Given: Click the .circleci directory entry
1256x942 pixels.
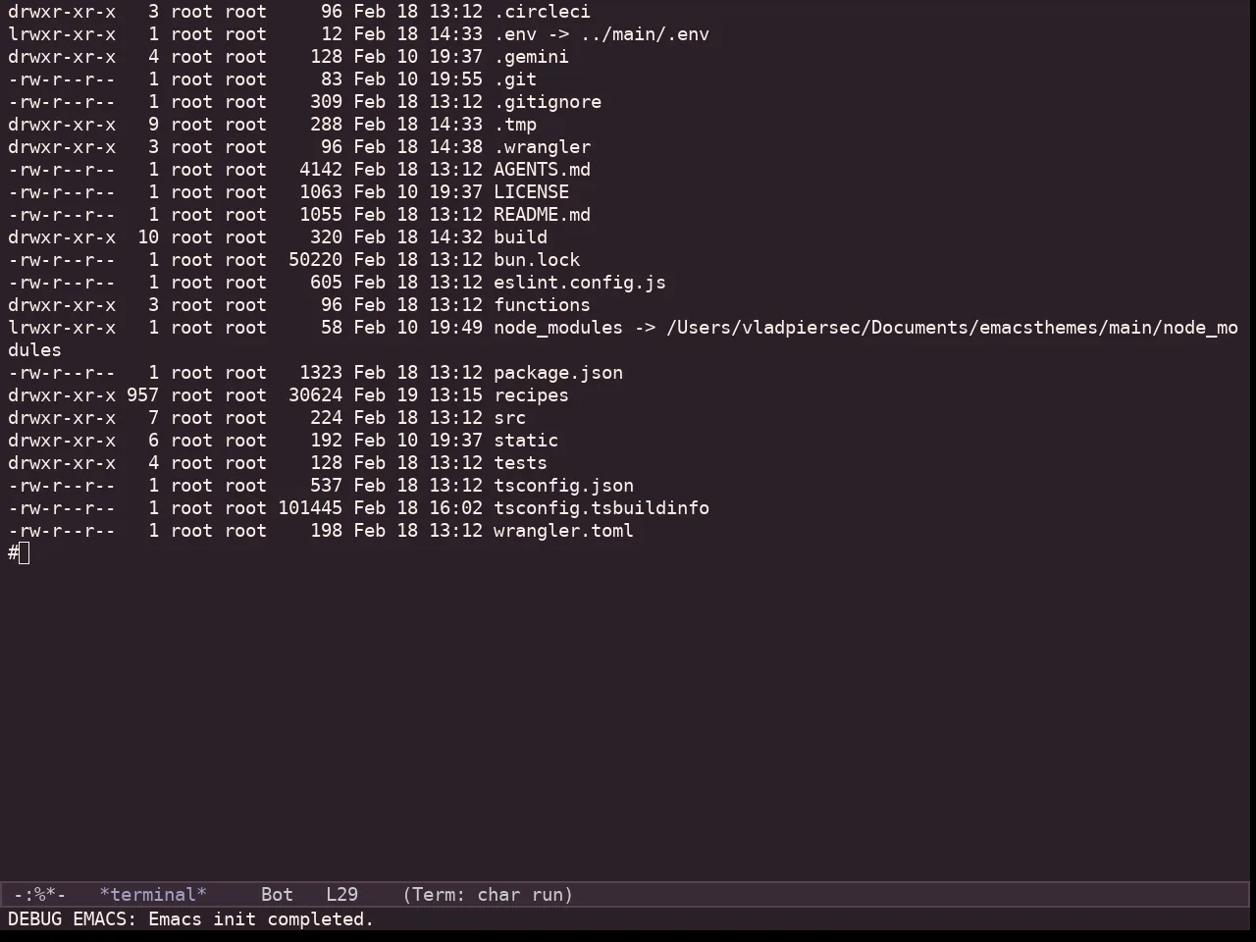Looking at the screenshot, I should pyautogui.click(x=542, y=12).
